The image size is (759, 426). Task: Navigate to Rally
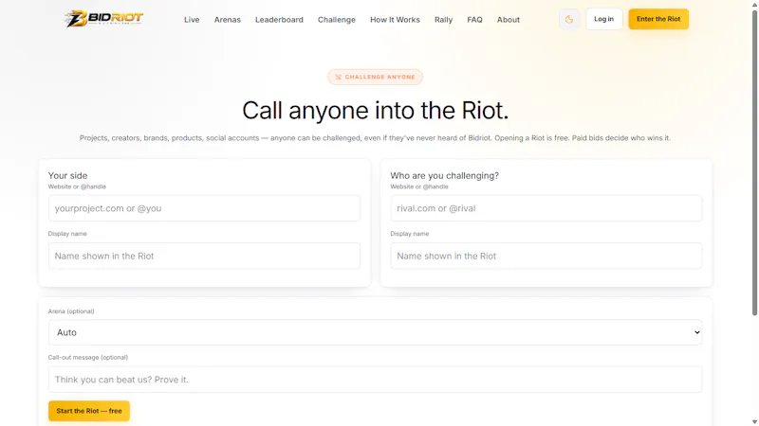coord(443,20)
